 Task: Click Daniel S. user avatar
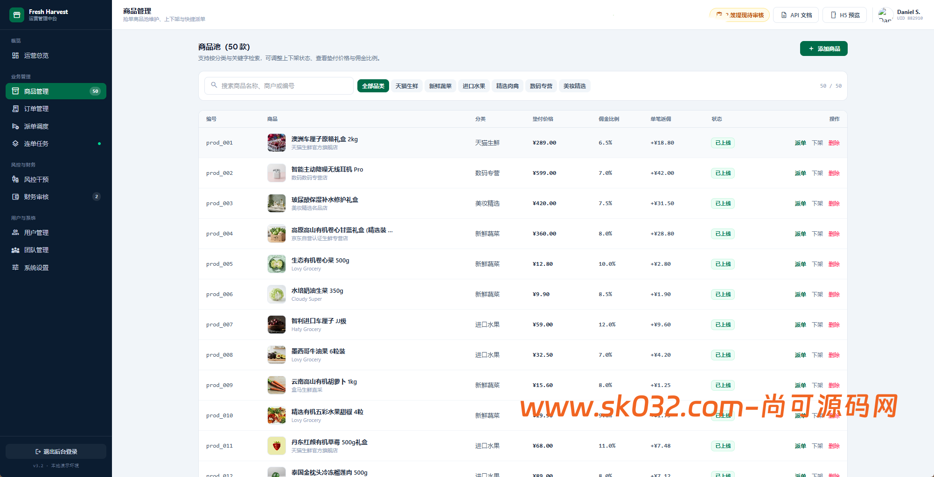click(x=885, y=15)
